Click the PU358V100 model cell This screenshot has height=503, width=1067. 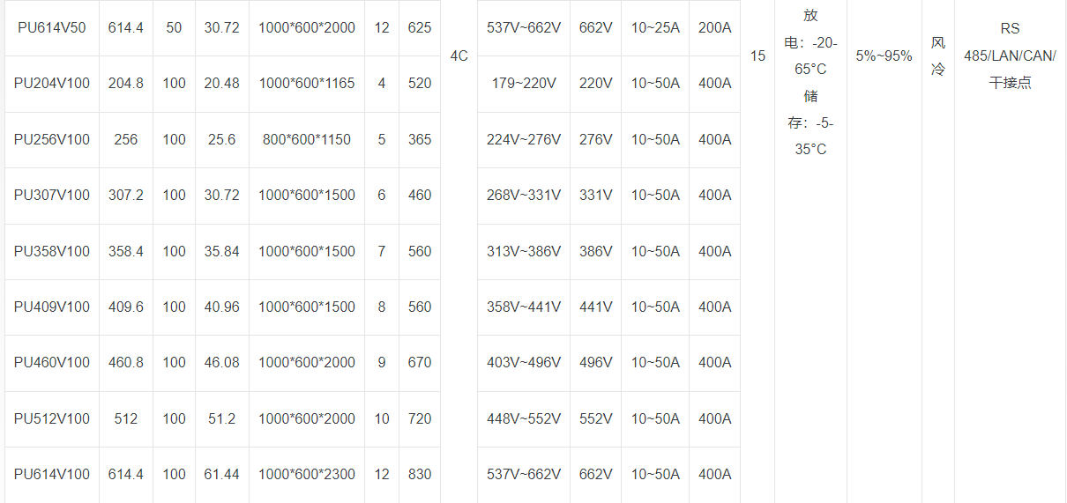coord(52,251)
